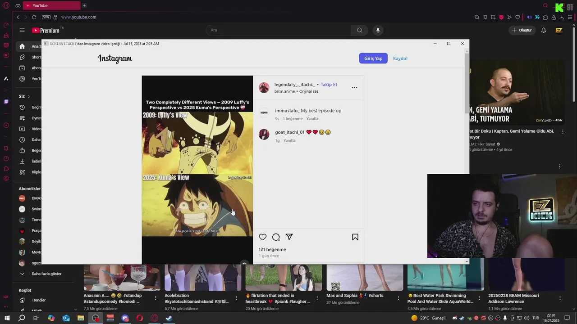
Task: Reply to goat_itachi_01 comment
Action: click(x=289, y=140)
